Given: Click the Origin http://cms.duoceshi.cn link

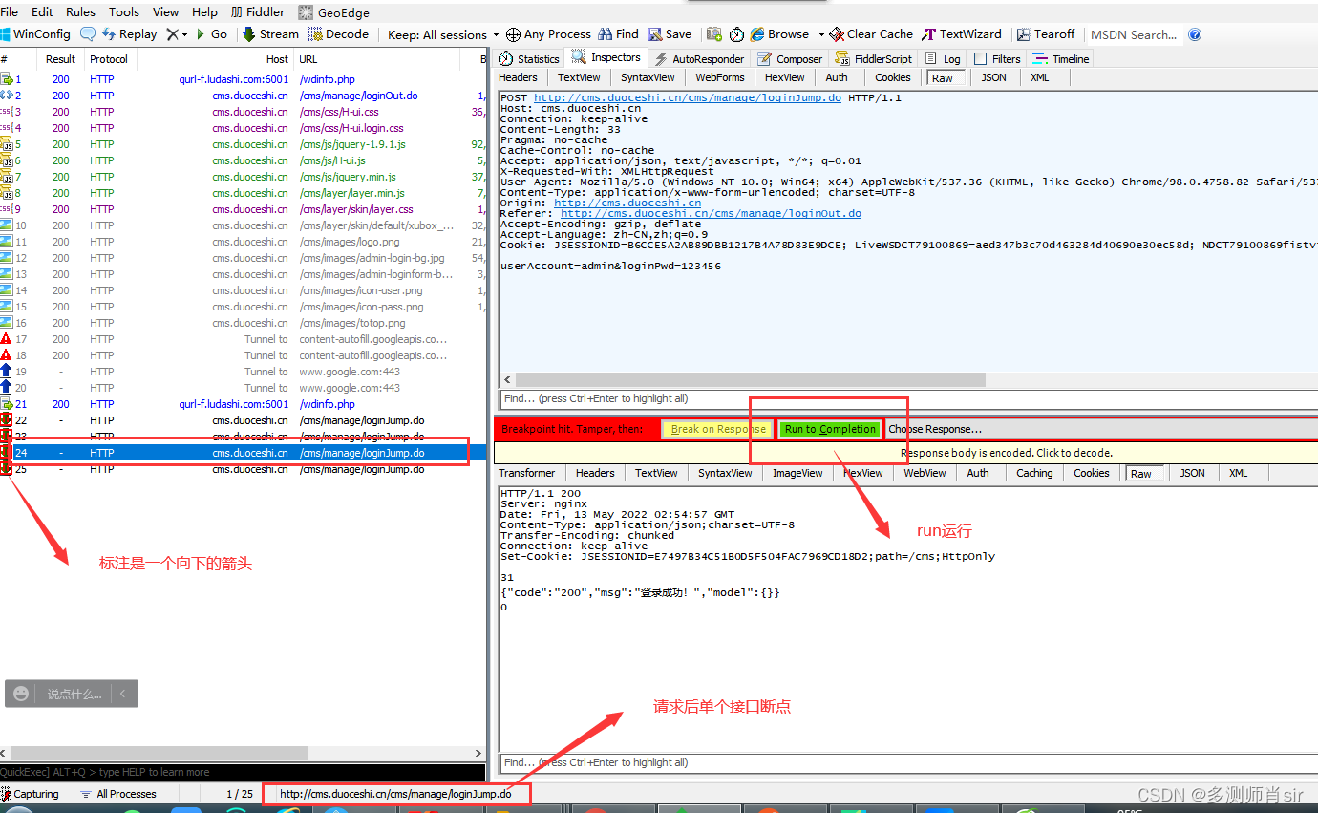Looking at the screenshot, I should (627, 203).
